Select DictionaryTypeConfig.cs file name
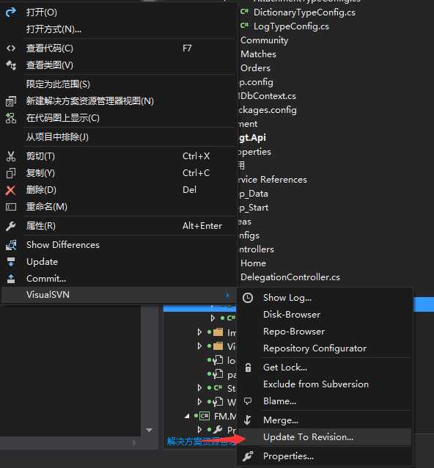Viewport: 434px width, 468px height. point(304,12)
